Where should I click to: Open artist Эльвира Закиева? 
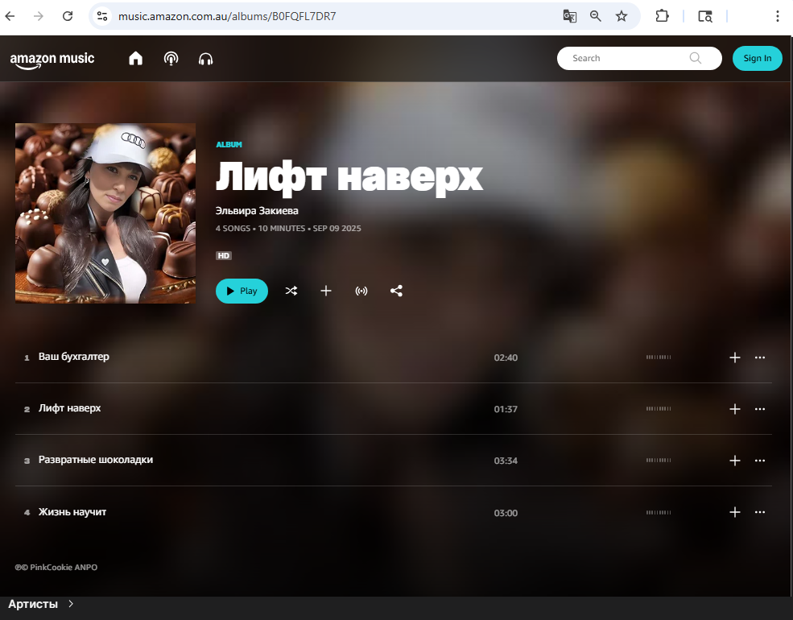click(x=257, y=210)
